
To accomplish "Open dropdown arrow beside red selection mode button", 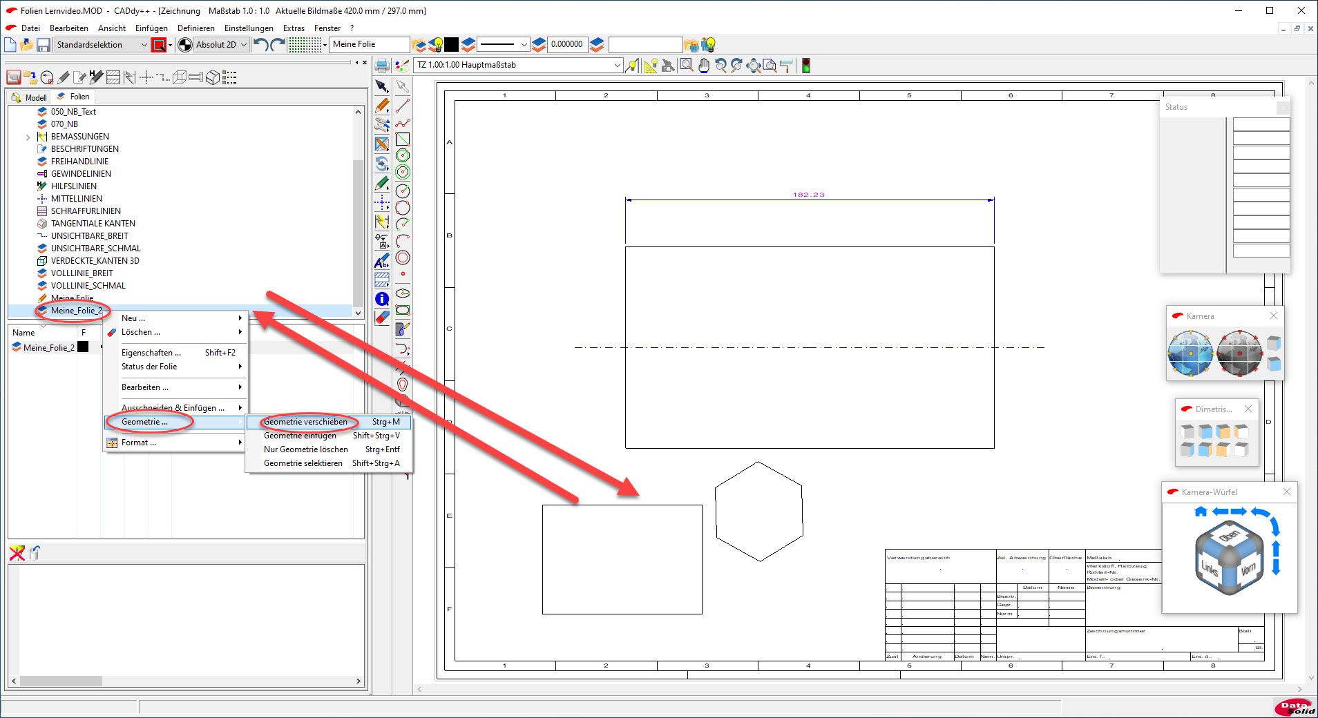I will click(170, 46).
